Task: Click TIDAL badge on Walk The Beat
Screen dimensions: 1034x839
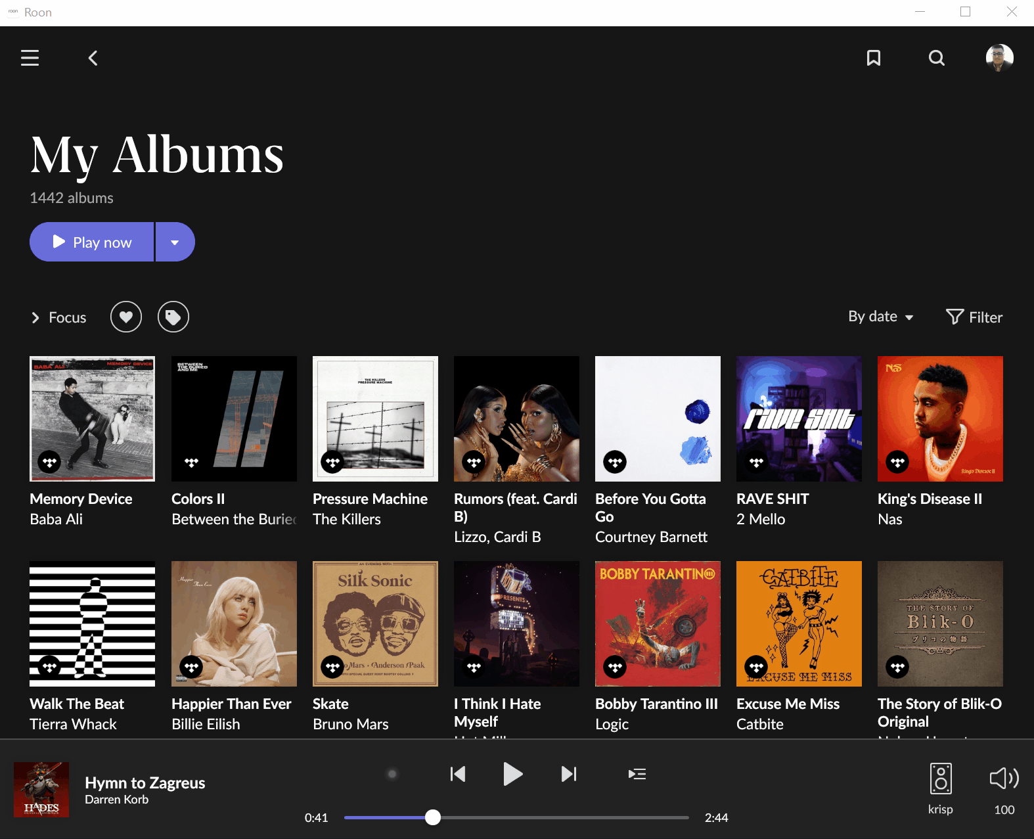Action: point(49,667)
